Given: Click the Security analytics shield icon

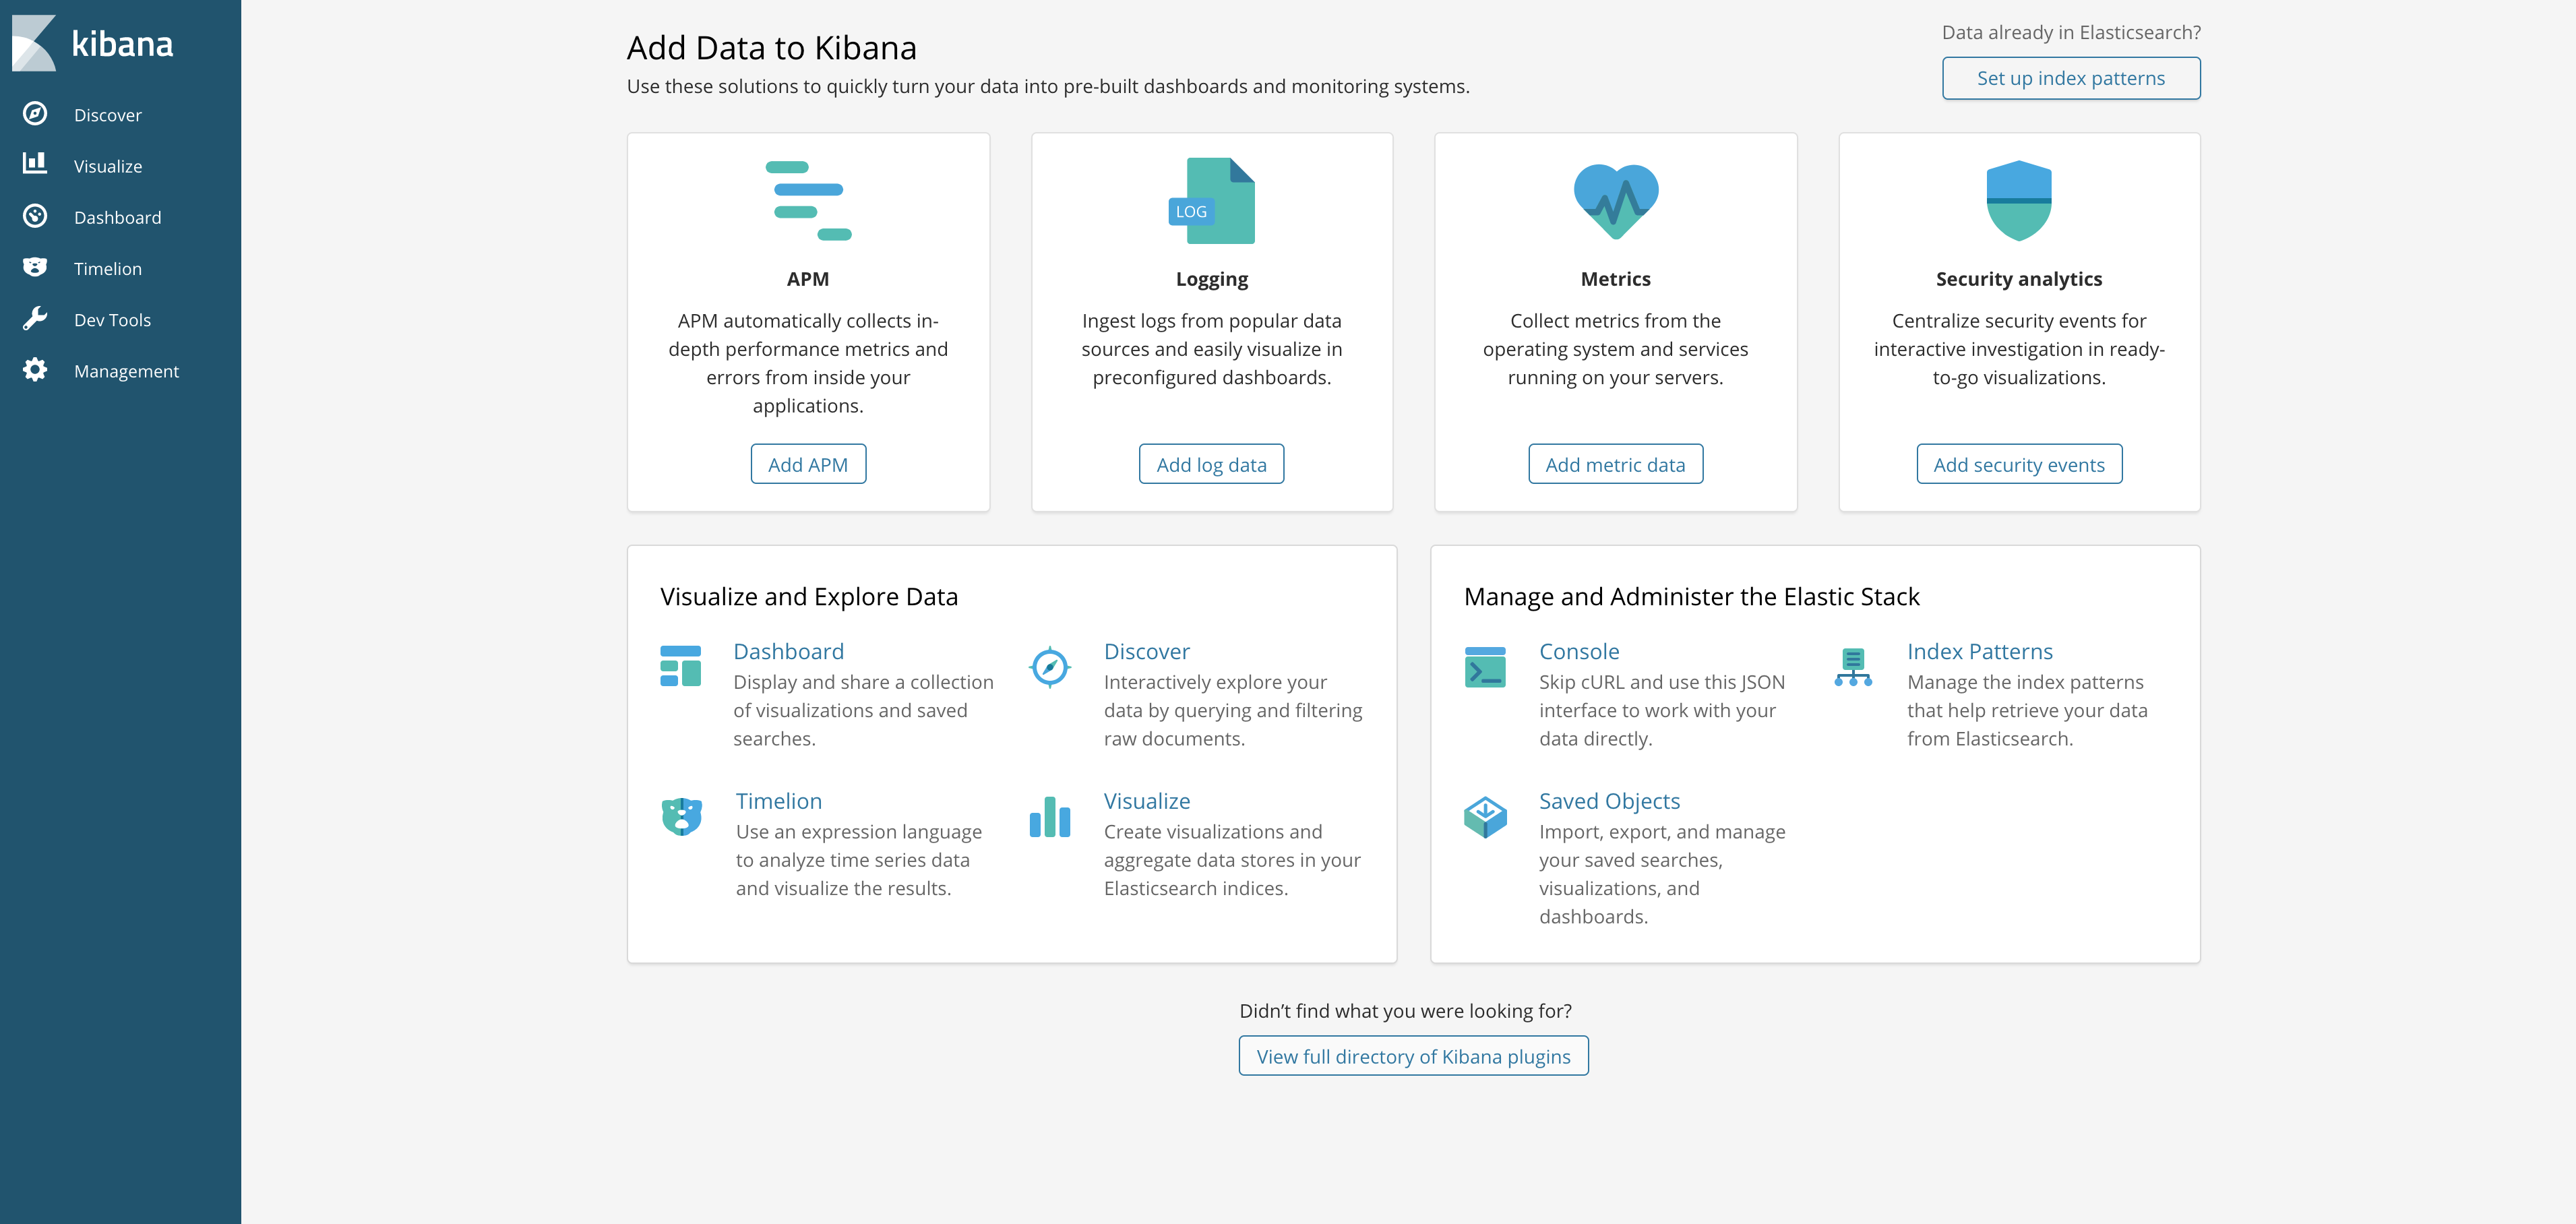Looking at the screenshot, I should coord(2018,201).
